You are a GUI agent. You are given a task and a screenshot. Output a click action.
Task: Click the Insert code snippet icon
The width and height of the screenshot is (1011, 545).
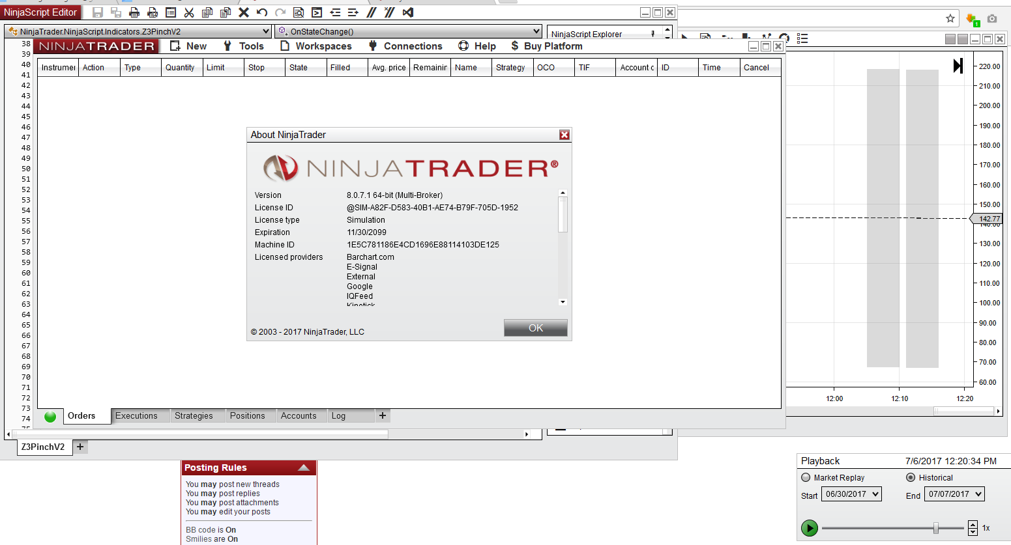coord(317,12)
